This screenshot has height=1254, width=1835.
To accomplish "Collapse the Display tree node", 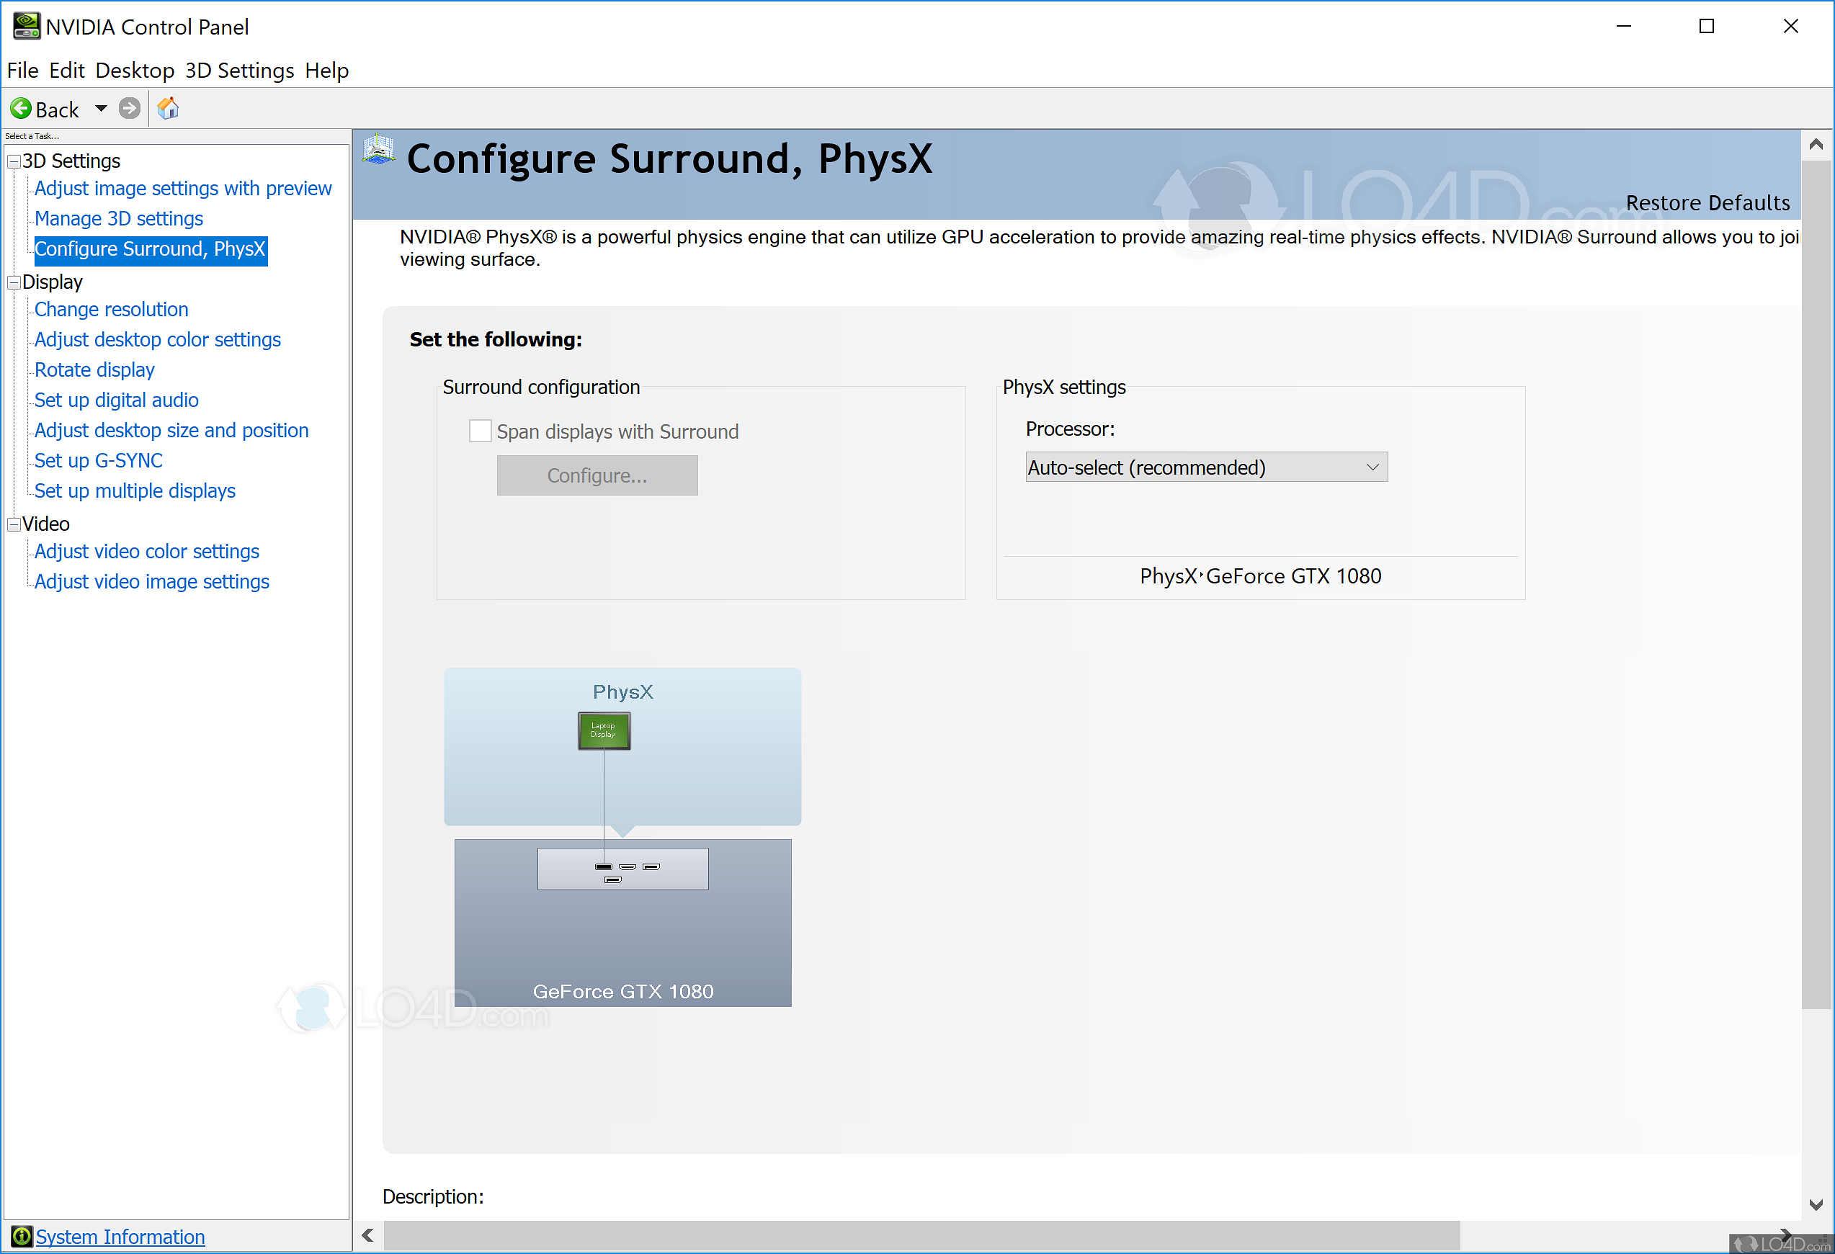I will (x=14, y=282).
